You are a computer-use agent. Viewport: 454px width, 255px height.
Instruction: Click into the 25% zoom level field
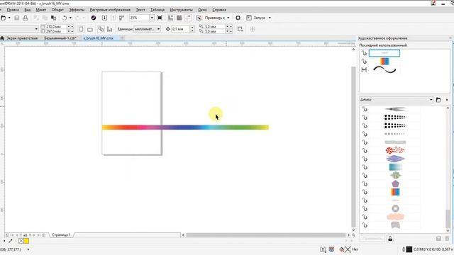[x=139, y=18]
